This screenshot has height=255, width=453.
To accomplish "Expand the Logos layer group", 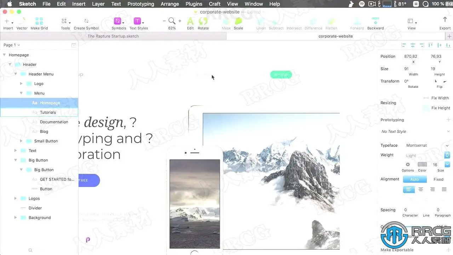I will (16, 198).
